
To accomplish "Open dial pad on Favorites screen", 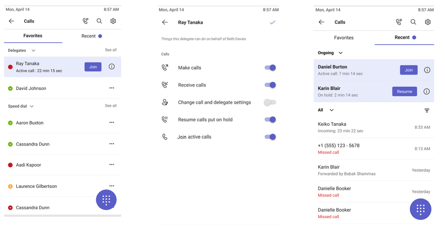I will point(106,199).
